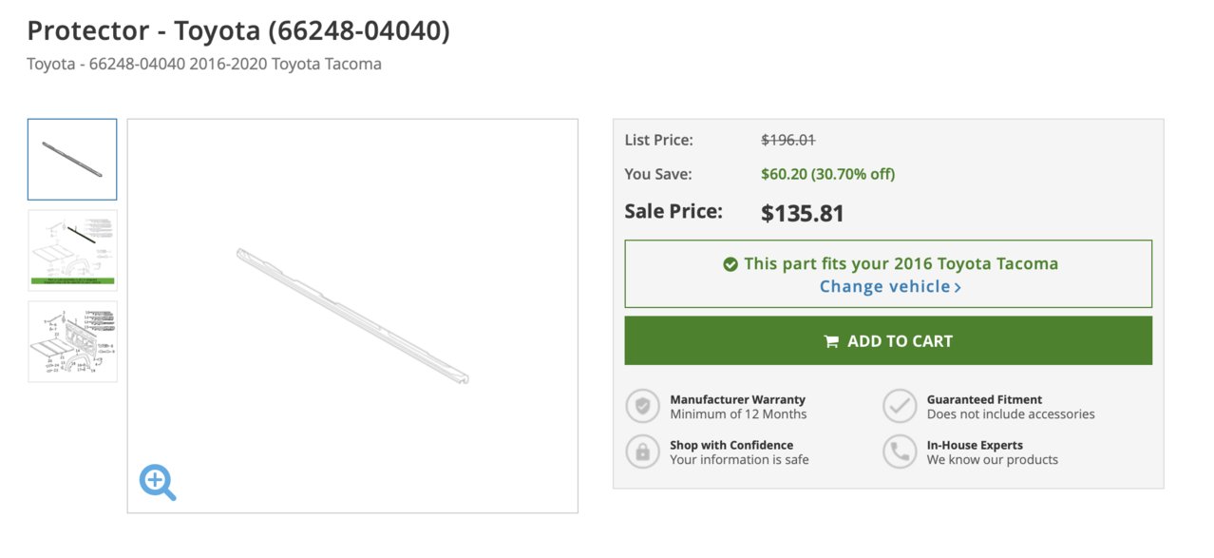The height and width of the screenshot is (558, 1214).
Task: Click the 'This part fits your 2016 Toyota Tacoma' text
Action: coord(901,264)
